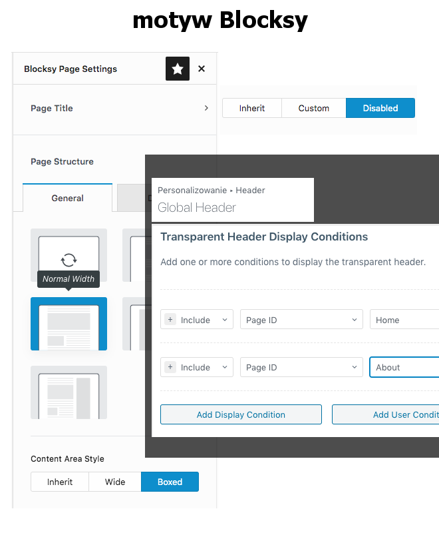Switch to the General tab
This screenshot has height=533, width=439.
(67, 198)
